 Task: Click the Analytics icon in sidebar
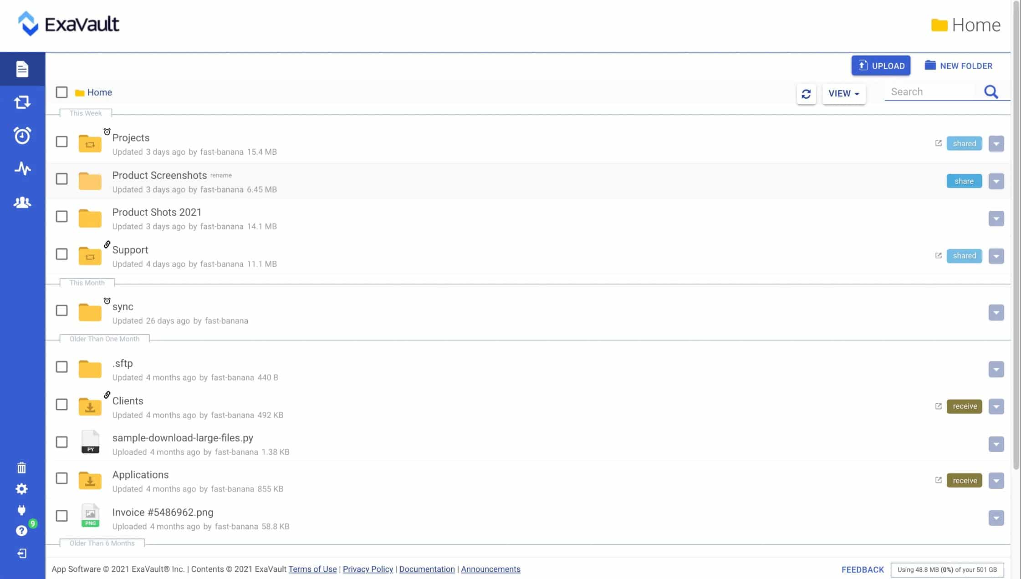[x=22, y=168]
